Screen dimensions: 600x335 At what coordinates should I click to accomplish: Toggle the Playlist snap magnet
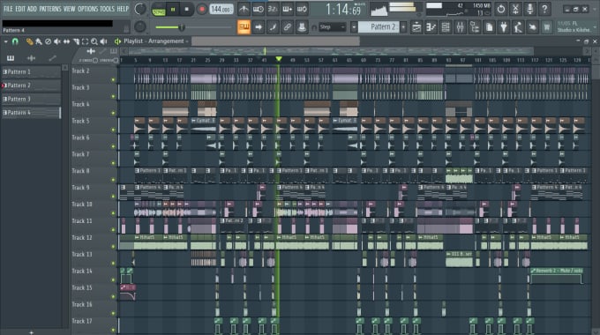point(15,41)
